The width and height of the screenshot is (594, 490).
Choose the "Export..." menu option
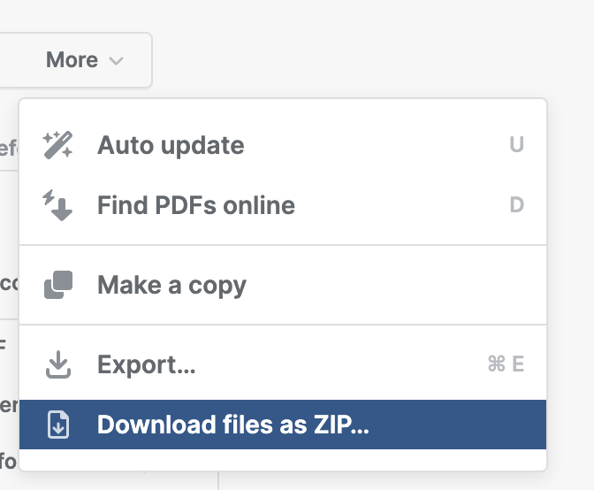point(146,364)
